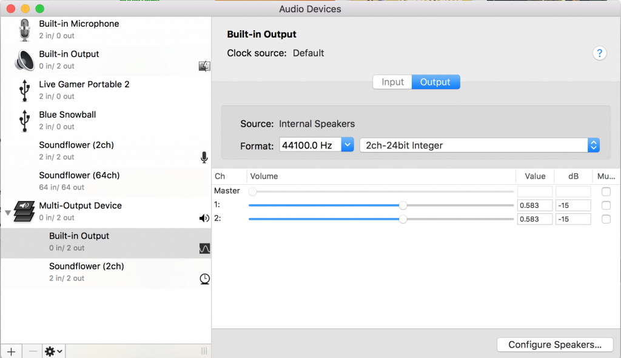Click the channel 1 Value field 0.583
This screenshot has height=358, width=621.
coord(535,205)
